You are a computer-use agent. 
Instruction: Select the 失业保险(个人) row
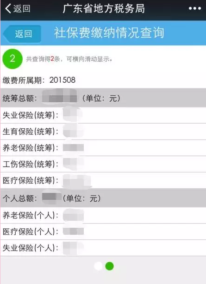coord(103,248)
